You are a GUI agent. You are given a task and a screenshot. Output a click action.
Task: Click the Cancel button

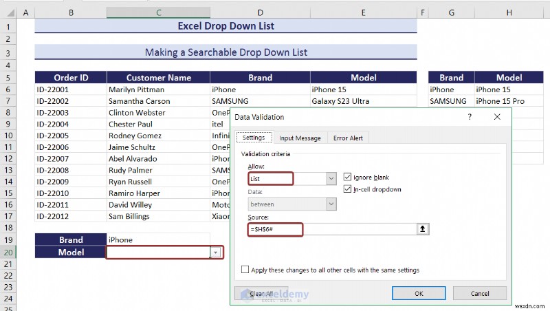[x=479, y=293]
